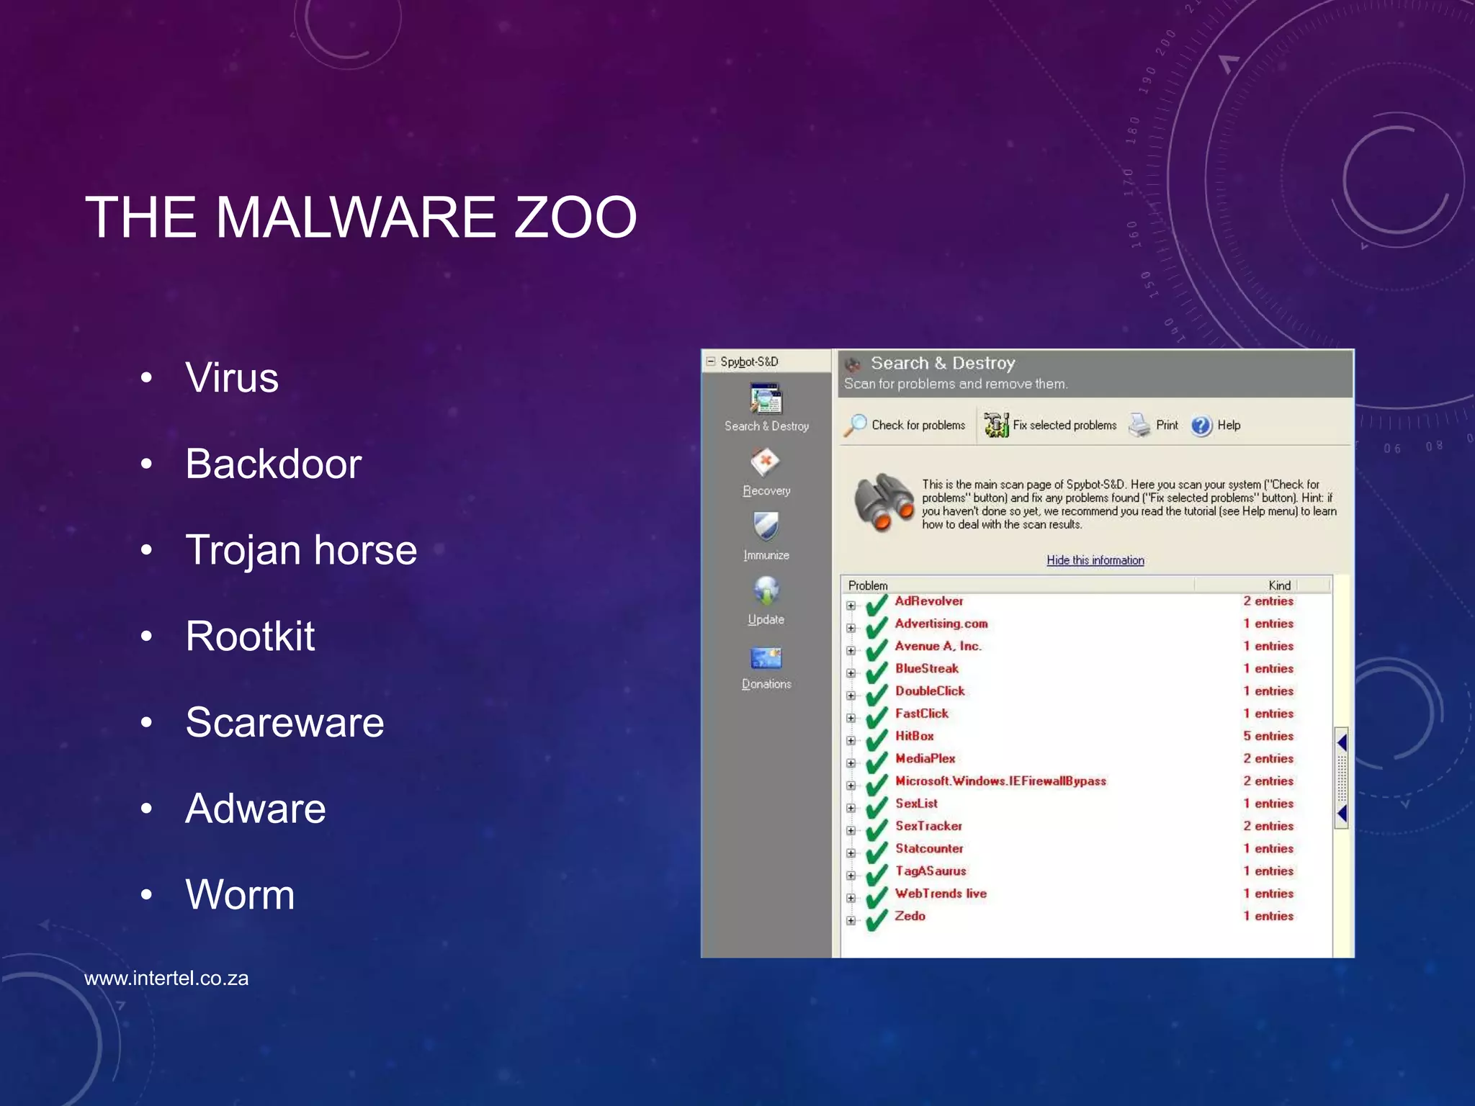The image size is (1475, 1106).
Task: Uncheck the Microsoft.Windows.IEFirewallBypass checkmark
Action: click(x=877, y=785)
